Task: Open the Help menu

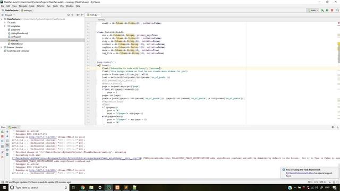Action: pos(78,6)
